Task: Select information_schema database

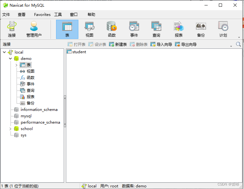Action: pyautogui.click(x=39, y=110)
